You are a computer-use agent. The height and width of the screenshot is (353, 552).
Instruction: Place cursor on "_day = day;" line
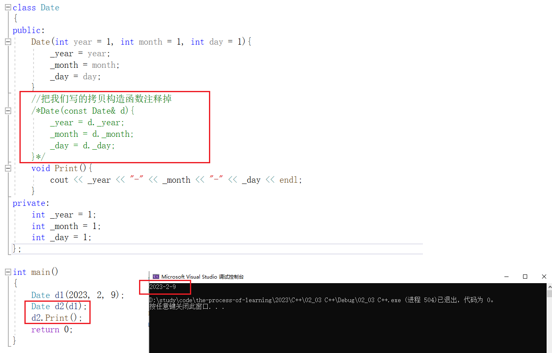[75, 76]
